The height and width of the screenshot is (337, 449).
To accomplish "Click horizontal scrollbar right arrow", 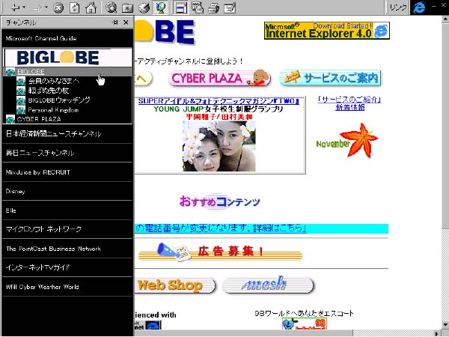I will 436,333.
